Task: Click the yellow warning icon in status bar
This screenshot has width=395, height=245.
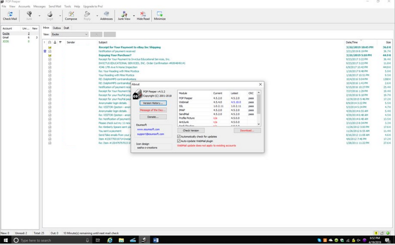Action: click(x=376, y=233)
